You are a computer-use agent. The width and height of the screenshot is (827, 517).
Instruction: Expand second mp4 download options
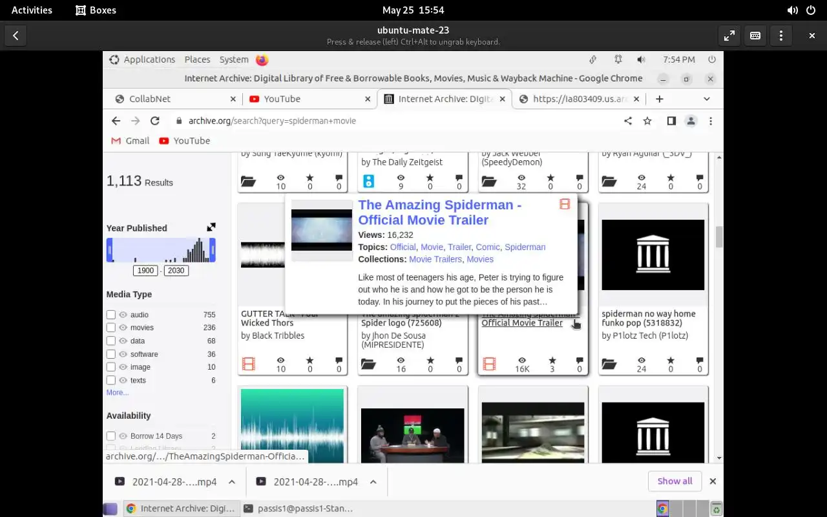[x=373, y=481]
